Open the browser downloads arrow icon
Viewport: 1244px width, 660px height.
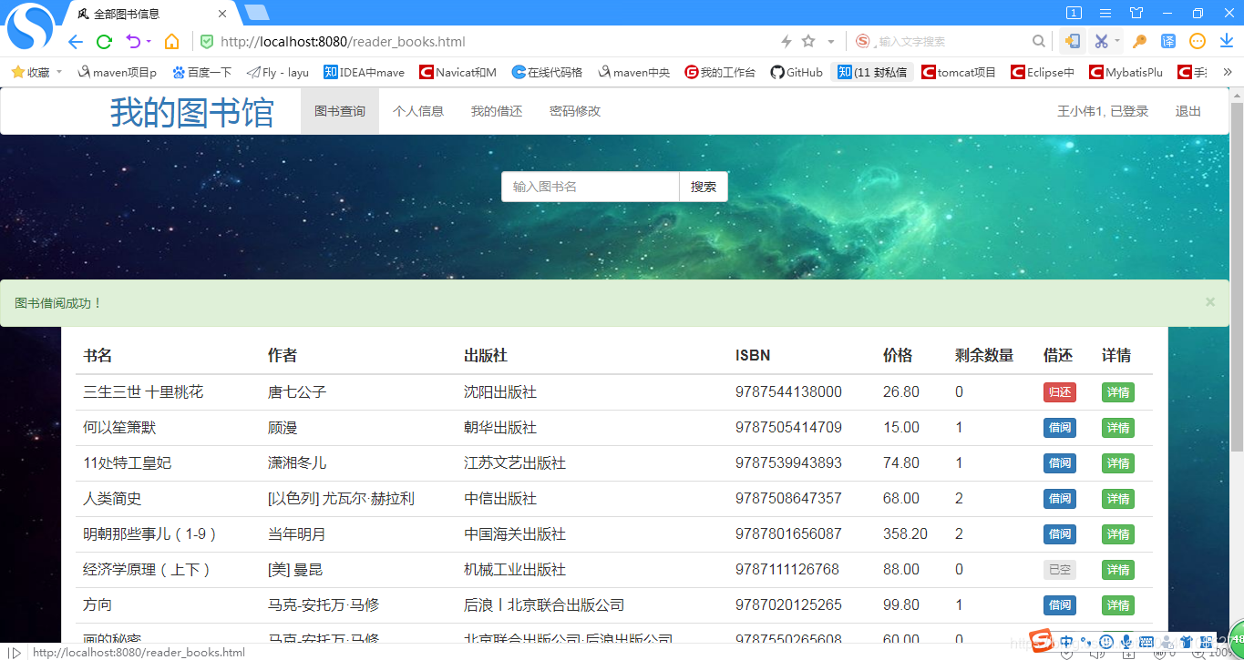coord(1227,41)
